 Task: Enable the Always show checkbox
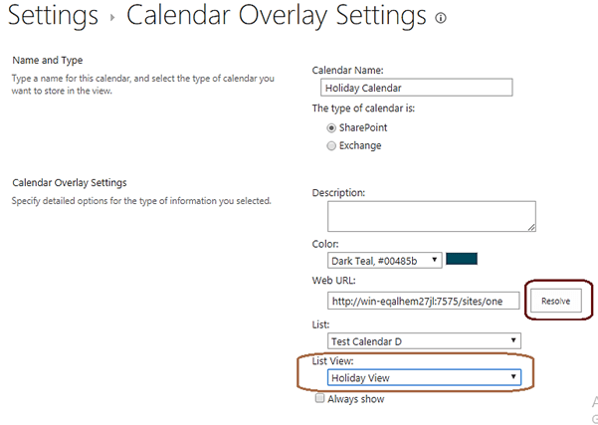(319, 399)
